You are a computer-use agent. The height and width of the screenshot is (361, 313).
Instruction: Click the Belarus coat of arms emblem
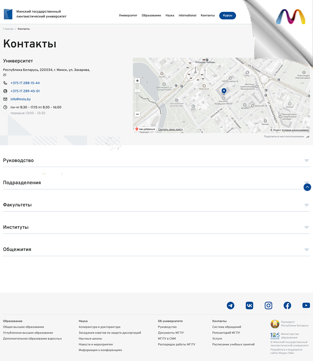275,324
